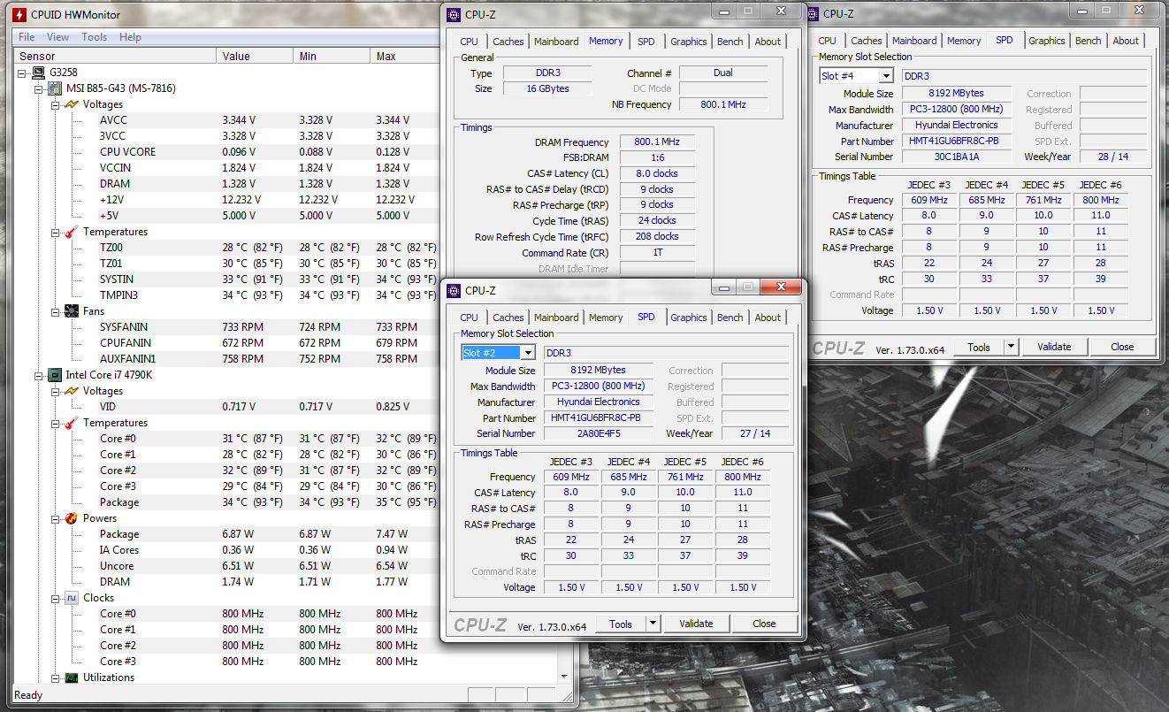Open About tab in Slot #4 window
This screenshot has width=1169, height=712.
pyautogui.click(x=1126, y=41)
